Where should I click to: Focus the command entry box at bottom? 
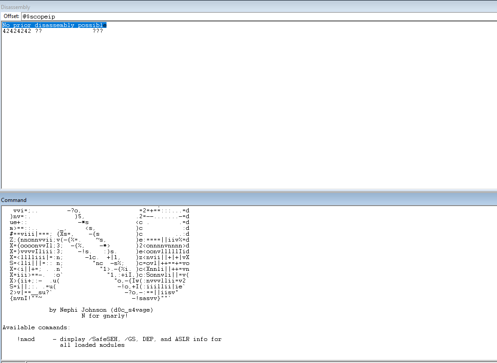click(x=261, y=361)
